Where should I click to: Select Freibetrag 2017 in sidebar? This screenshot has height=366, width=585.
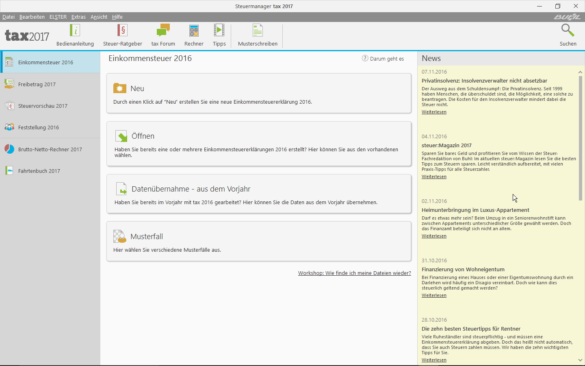[x=50, y=84]
